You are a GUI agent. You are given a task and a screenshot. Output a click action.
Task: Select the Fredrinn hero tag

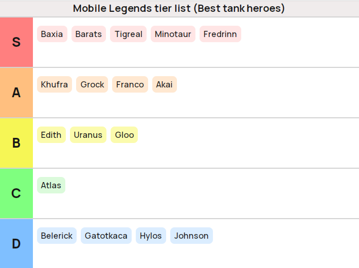coord(220,34)
